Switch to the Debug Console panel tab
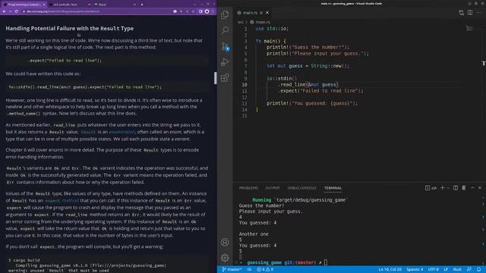The width and height of the screenshot is (486, 273). click(x=301, y=188)
